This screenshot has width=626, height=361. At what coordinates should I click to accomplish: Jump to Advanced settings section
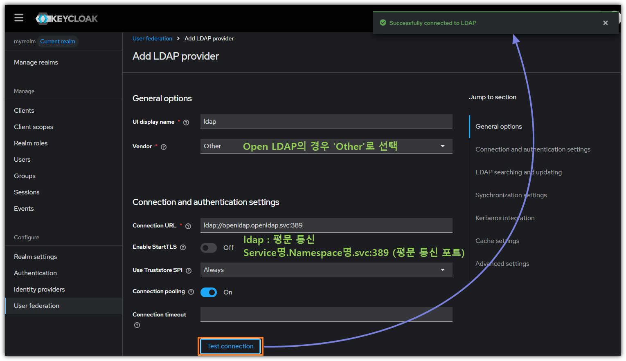pos(502,264)
